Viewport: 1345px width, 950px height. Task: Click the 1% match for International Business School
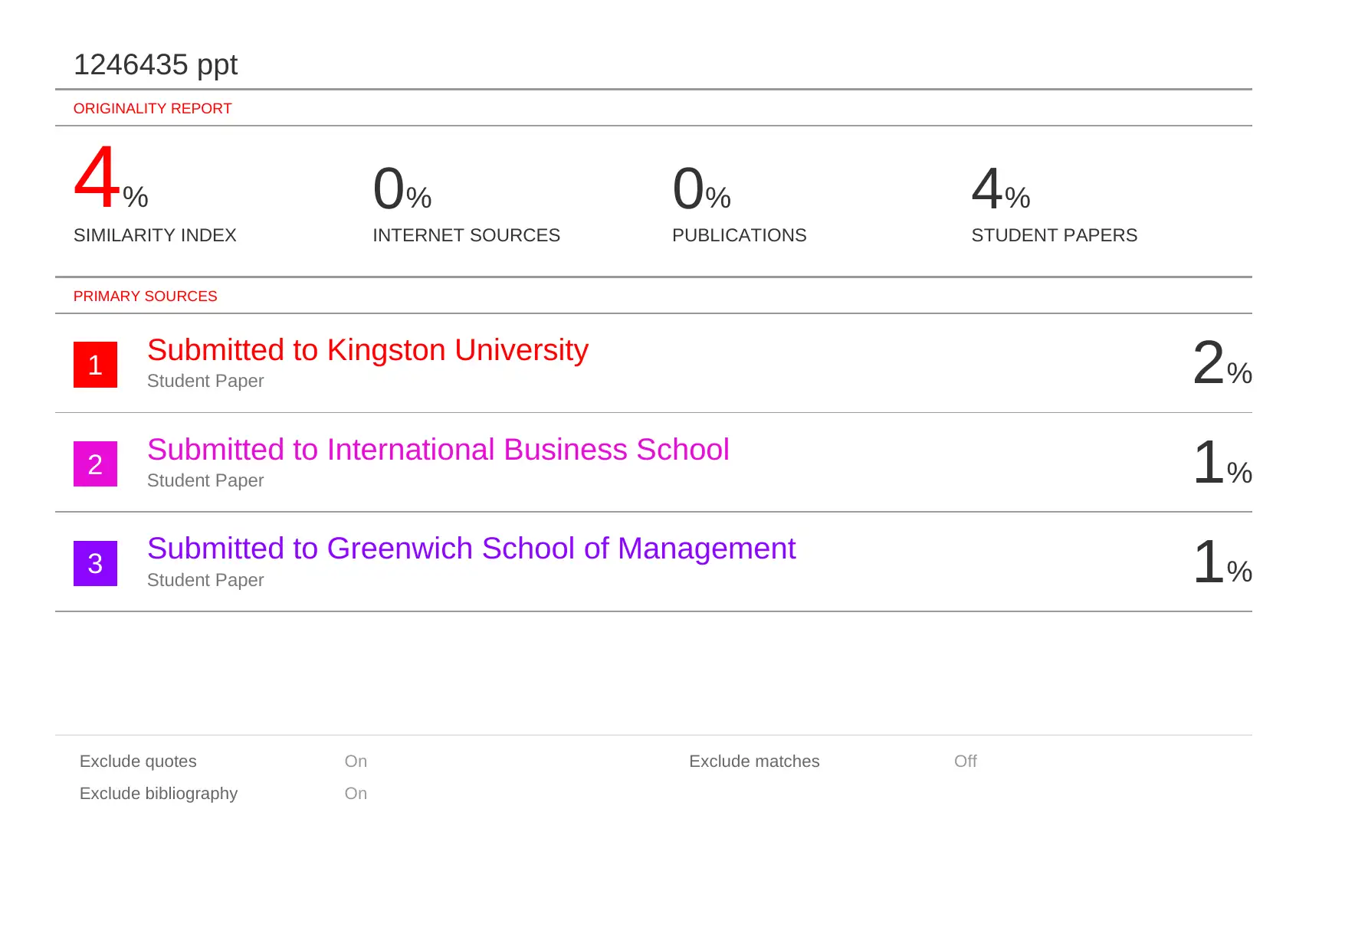[x=1222, y=462]
